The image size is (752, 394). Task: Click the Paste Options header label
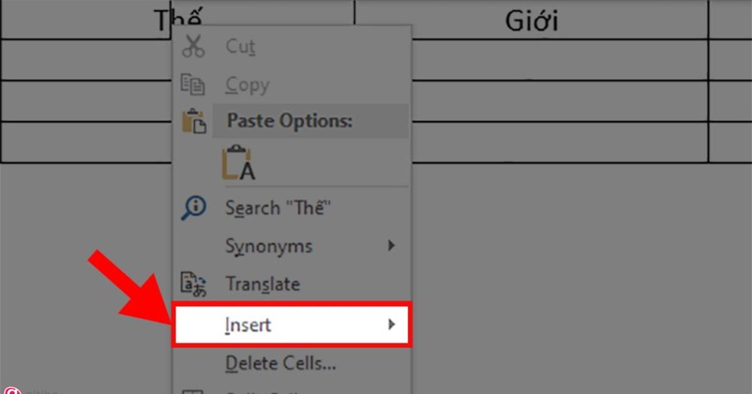tap(289, 121)
